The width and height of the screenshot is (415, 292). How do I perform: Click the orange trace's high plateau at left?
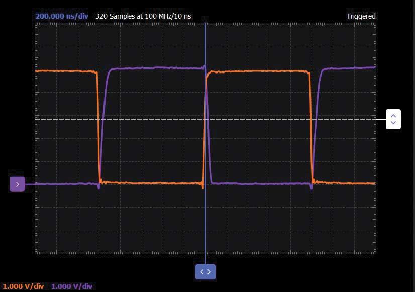coord(66,71)
